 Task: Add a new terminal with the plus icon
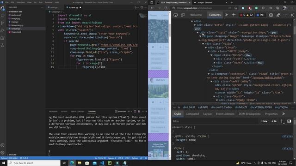(x=129, y=112)
